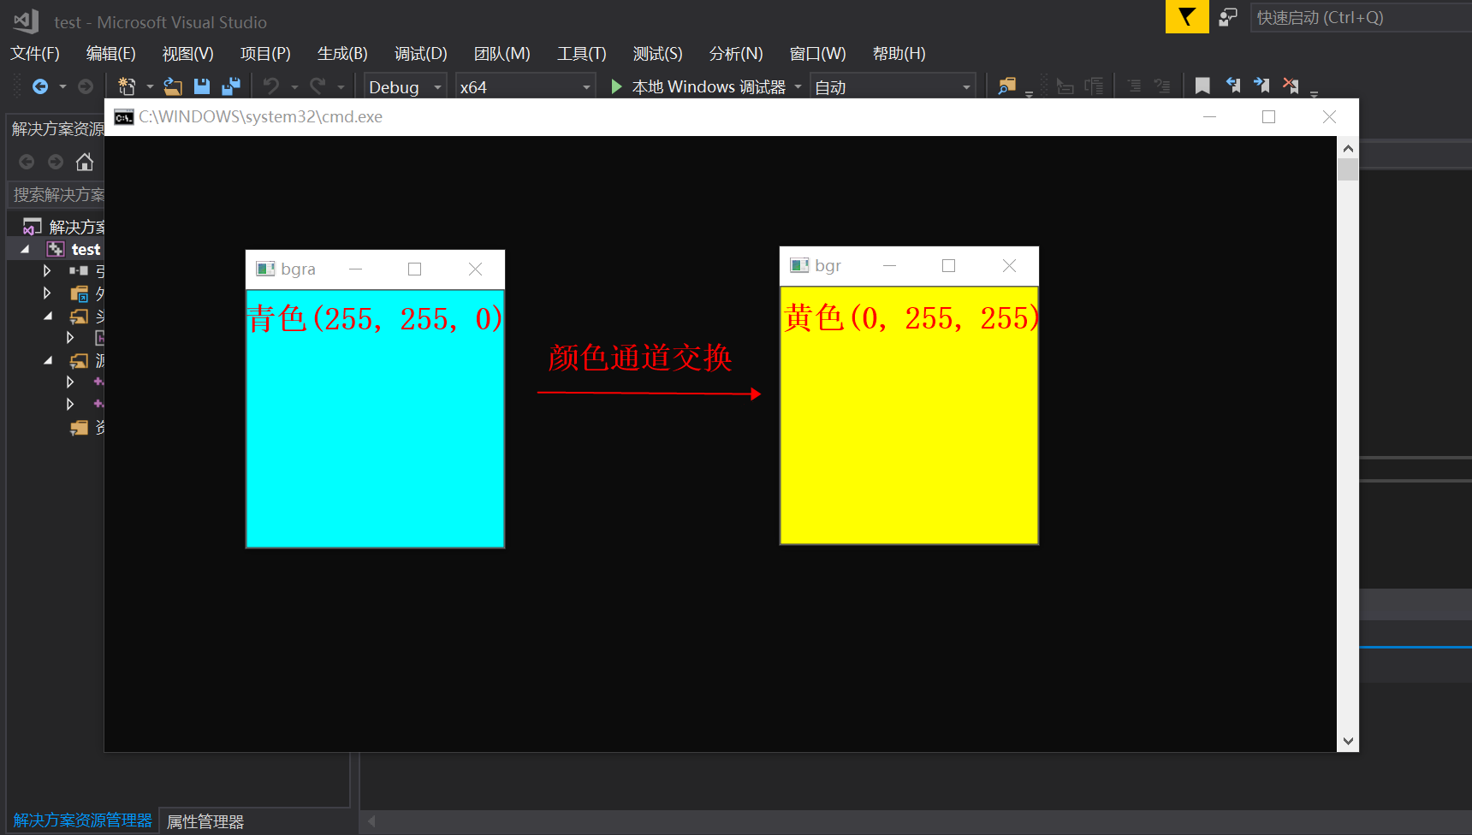Open the 帮助(H) menu
Image resolution: width=1472 pixels, height=835 pixels.
[899, 53]
